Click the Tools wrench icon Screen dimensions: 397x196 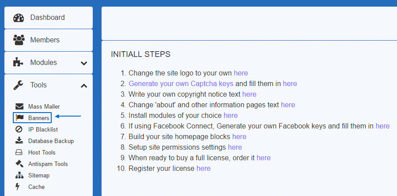pos(19,85)
